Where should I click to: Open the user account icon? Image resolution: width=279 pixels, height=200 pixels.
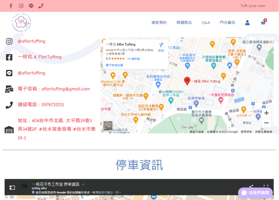[x=247, y=23]
